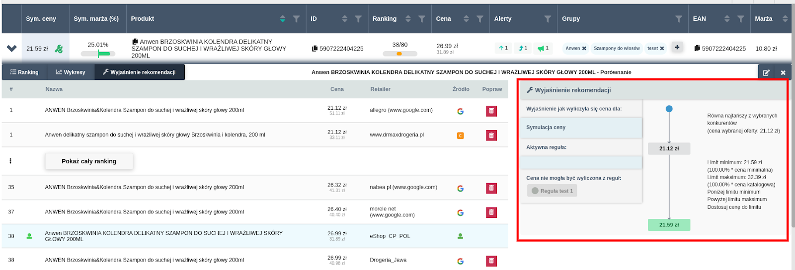Image resolution: width=795 pixels, height=270 pixels.
Task: Click the Sym. marża progress bar
Action: pyautogui.click(x=98, y=54)
